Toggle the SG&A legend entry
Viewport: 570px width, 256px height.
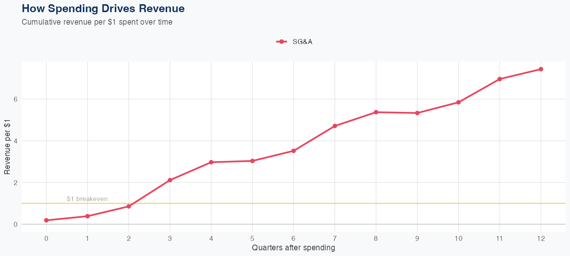[x=302, y=42]
